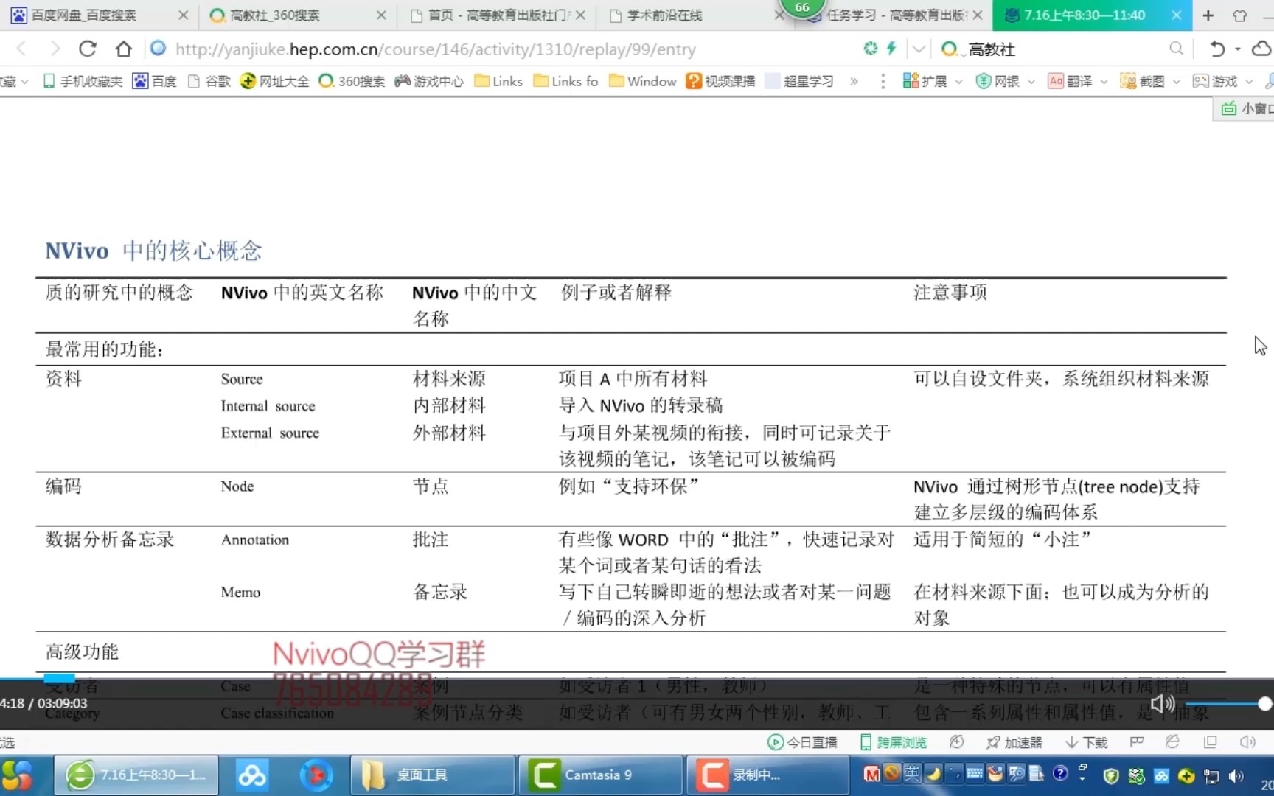1274x796 pixels.
Task: Open the 网址大全 bookmark
Action: (x=275, y=81)
